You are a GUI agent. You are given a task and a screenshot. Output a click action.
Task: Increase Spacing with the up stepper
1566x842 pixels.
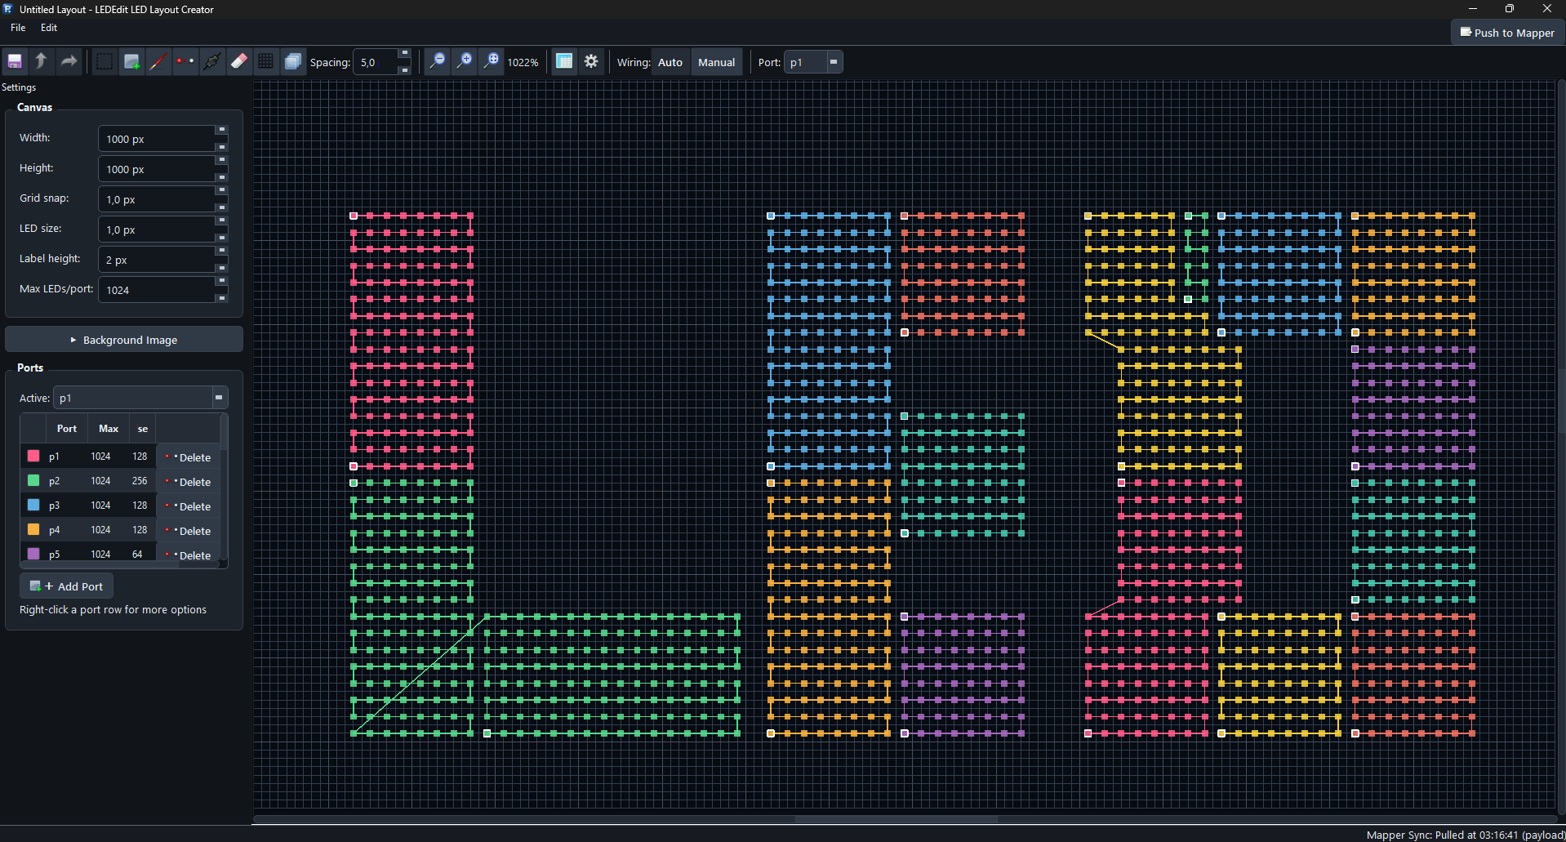tap(404, 54)
